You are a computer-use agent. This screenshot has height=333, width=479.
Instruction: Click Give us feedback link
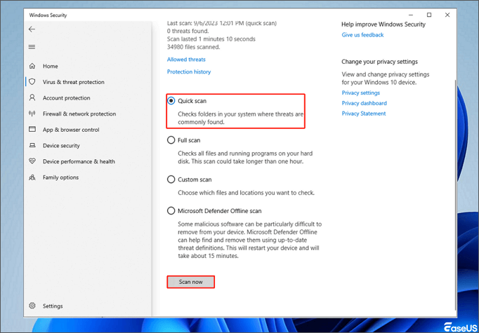[x=362, y=35]
